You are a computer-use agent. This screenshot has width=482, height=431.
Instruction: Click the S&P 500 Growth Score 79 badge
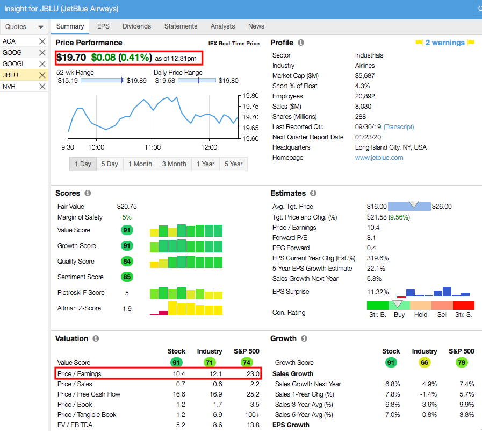coord(462,362)
